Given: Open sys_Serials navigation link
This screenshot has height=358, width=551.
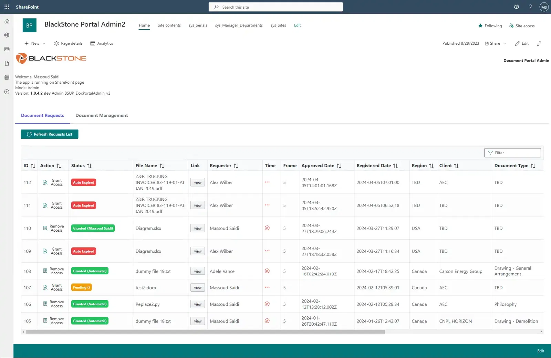Looking at the screenshot, I should click(198, 25).
